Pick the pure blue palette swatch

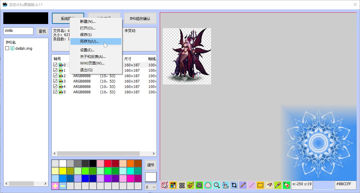point(85,178)
